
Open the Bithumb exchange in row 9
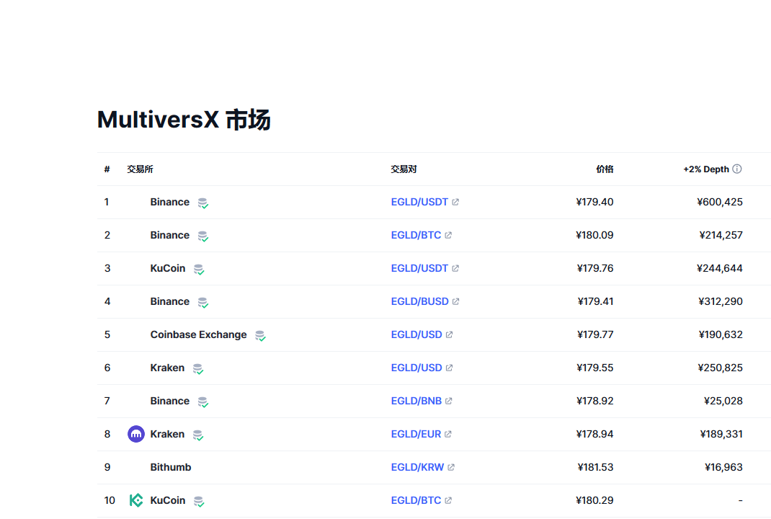[x=171, y=467]
